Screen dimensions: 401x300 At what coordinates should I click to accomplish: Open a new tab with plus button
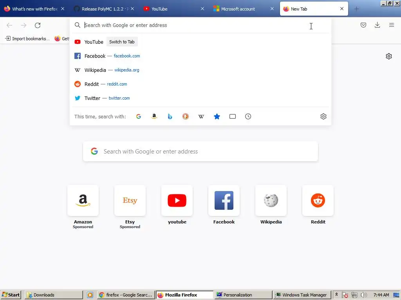[356, 9]
